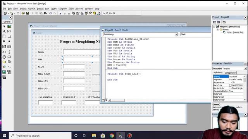This screenshot has height=139, width=248.
Task: Open the TextNIM object dropdown in Properties
Action: pos(245,69)
